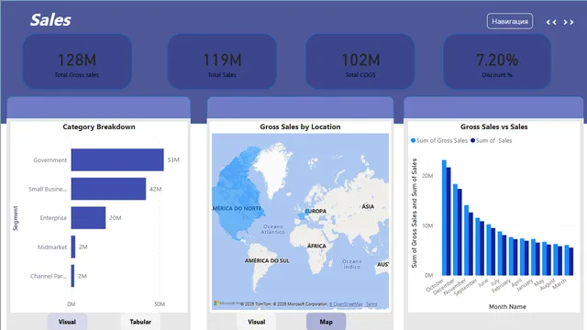587x330 pixels.
Task: Click the October Gross Sales bar
Action: pos(444,218)
